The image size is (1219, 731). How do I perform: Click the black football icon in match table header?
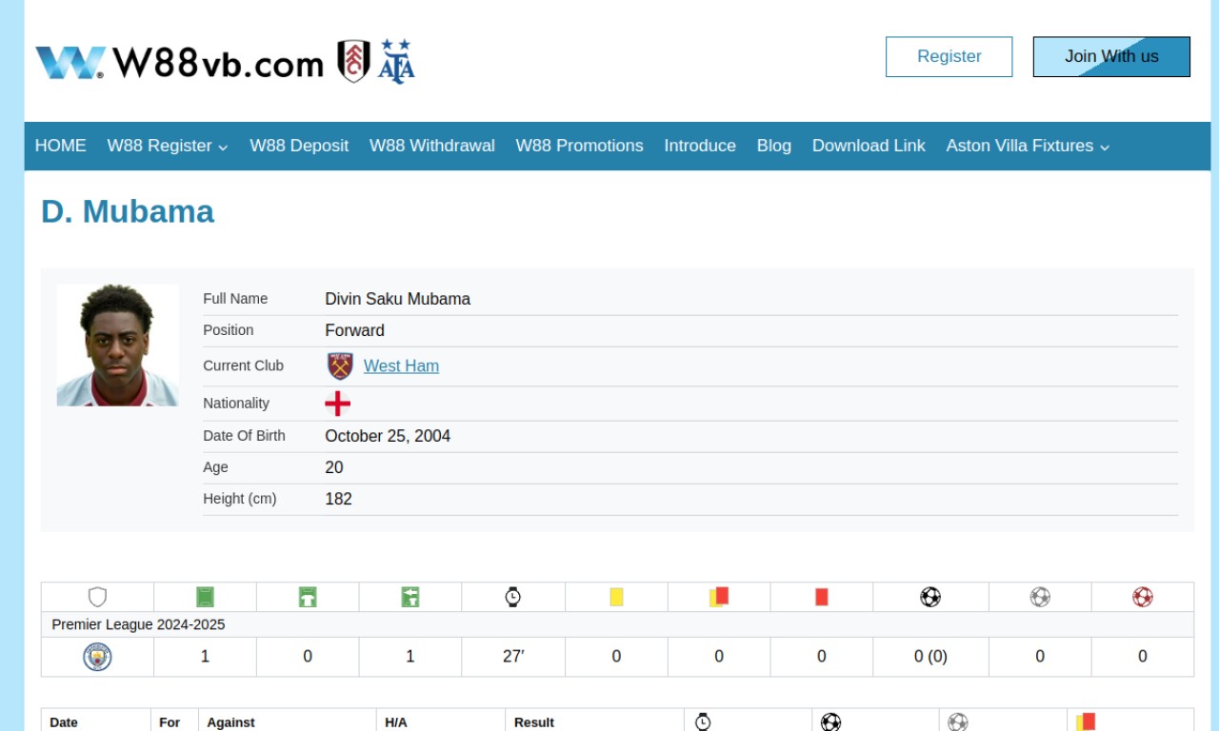(830, 721)
